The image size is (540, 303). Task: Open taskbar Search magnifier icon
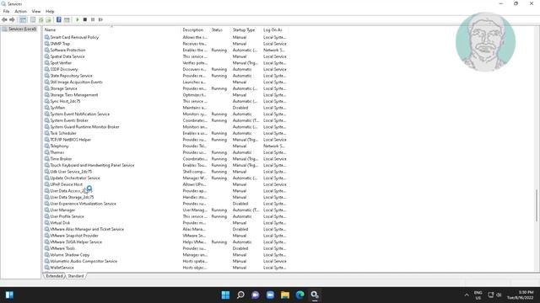pos(240,295)
